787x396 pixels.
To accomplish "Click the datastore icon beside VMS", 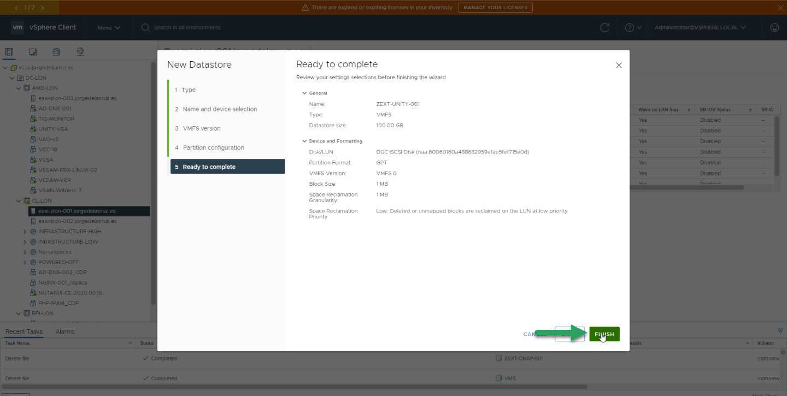I will [498, 378].
